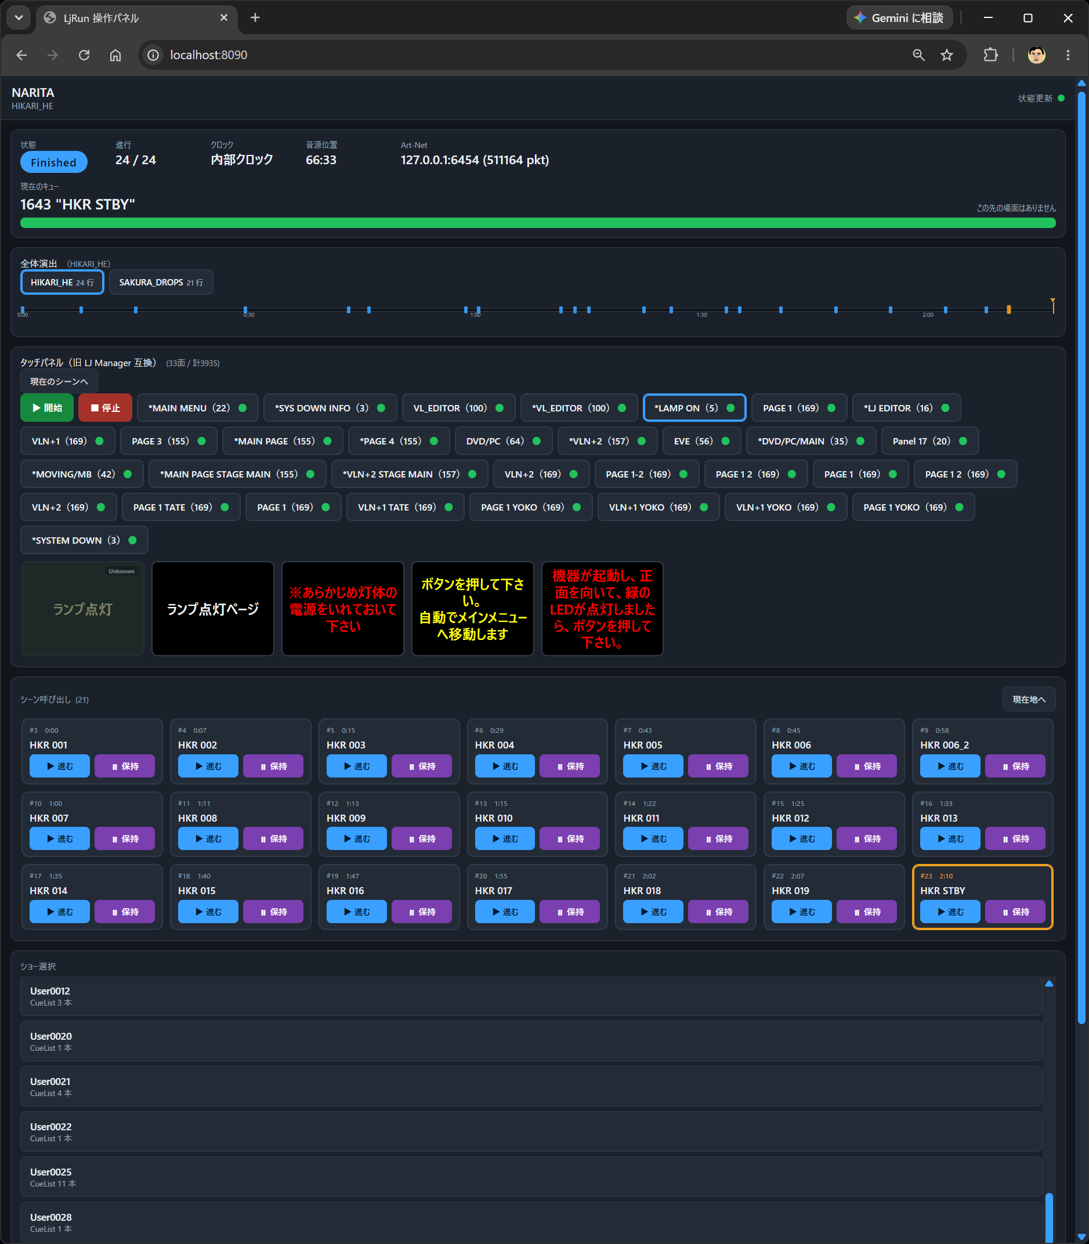Select show User0025 CueList 11 本
Image resolution: width=1089 pixels, height=1244 pixels.
[x=531, y=1177]
